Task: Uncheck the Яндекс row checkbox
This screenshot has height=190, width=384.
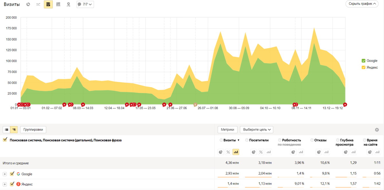Action: pos(12,184)
